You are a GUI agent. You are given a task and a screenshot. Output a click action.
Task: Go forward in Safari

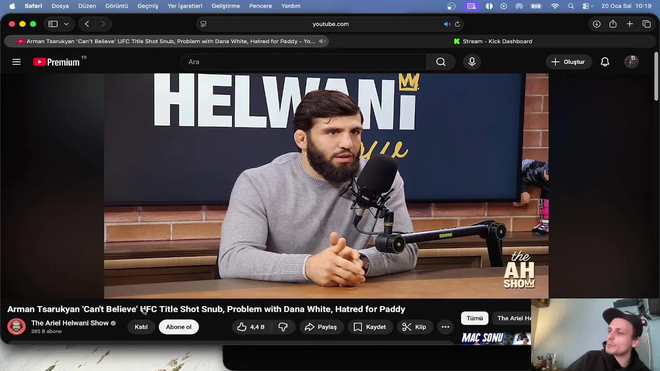(x=103, y=24)
